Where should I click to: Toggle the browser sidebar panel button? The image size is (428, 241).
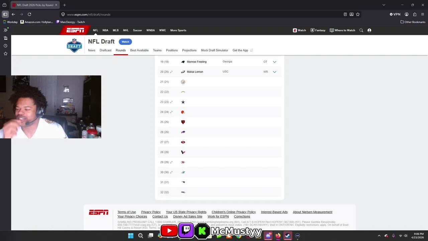coord(5,14)
